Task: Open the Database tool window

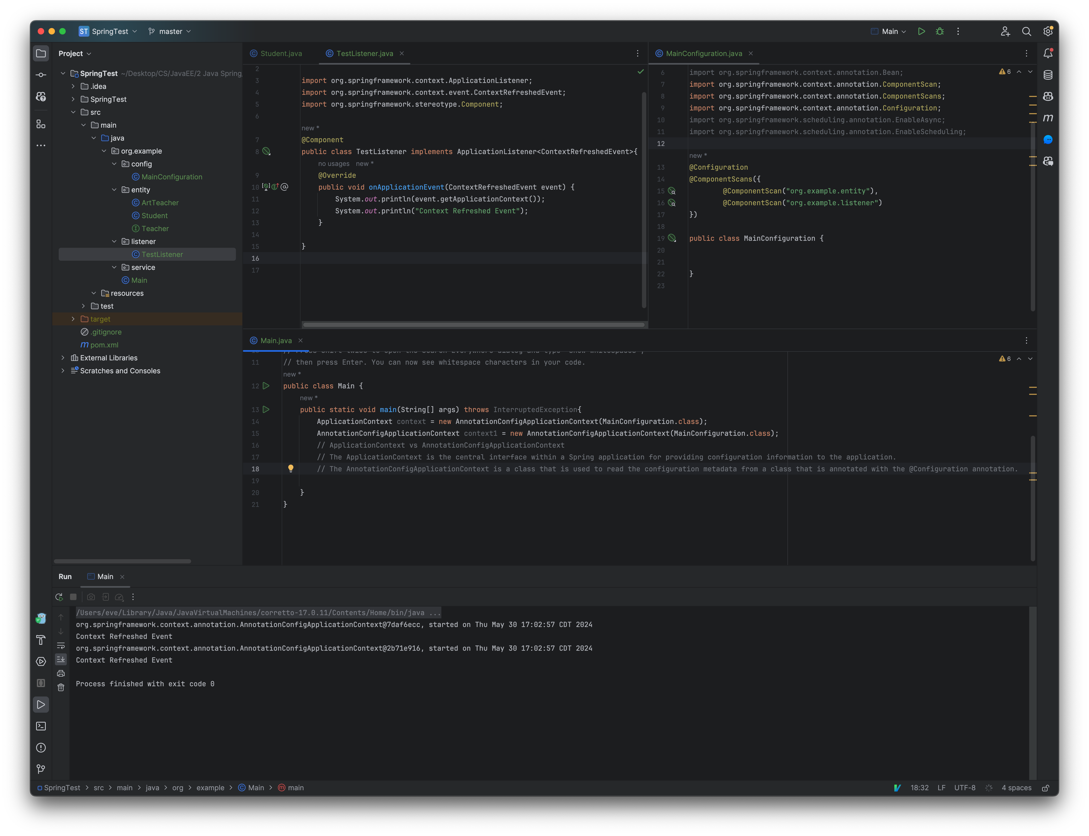Action: click(x=1048, y=75)
